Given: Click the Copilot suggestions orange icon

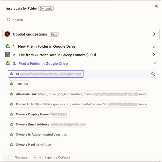Looking at the screenshot, I should click(7, 34).
